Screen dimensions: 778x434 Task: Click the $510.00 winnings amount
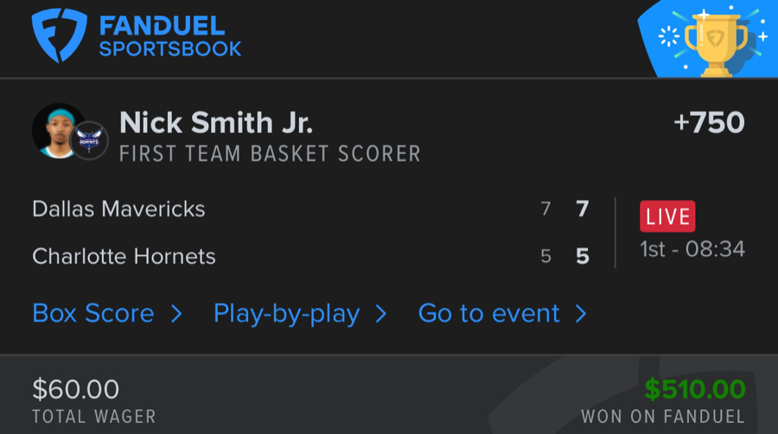[x=694, y=389]
